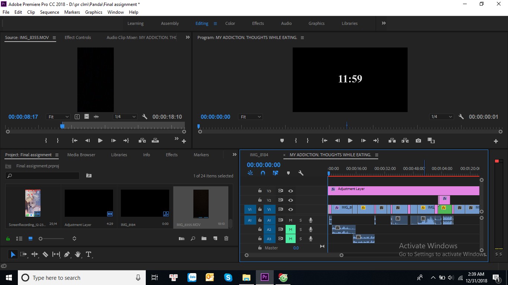This screenshot has height=285, width=508.
Task: Toggle V3 track output eye
Action: (x=291, y=191)
